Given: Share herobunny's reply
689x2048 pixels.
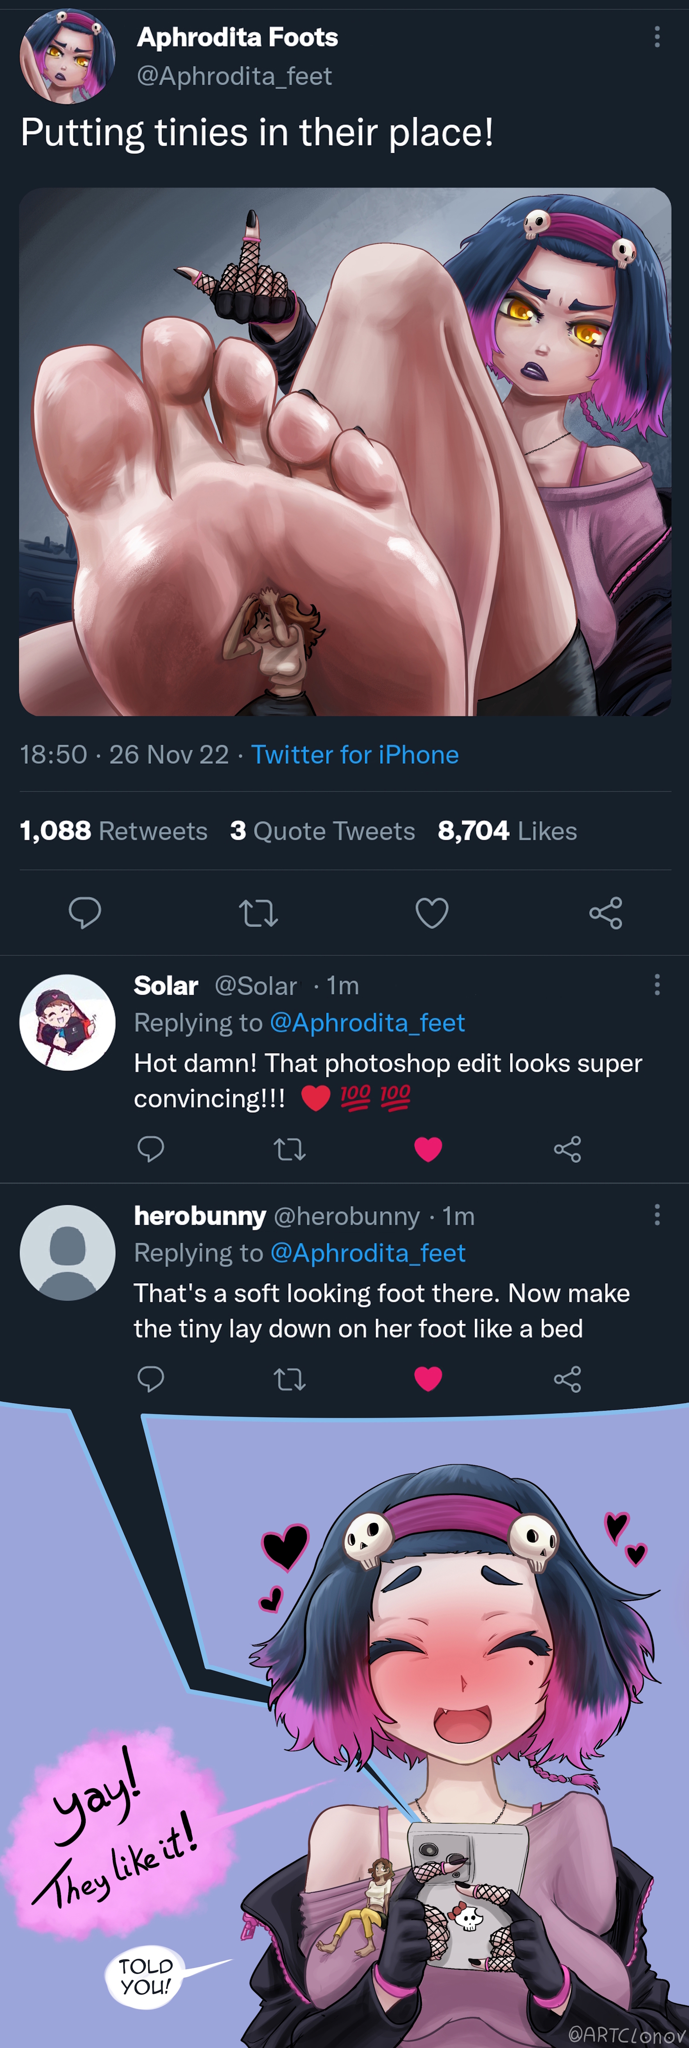Looking at the screenshot, I should (567, 1379).
